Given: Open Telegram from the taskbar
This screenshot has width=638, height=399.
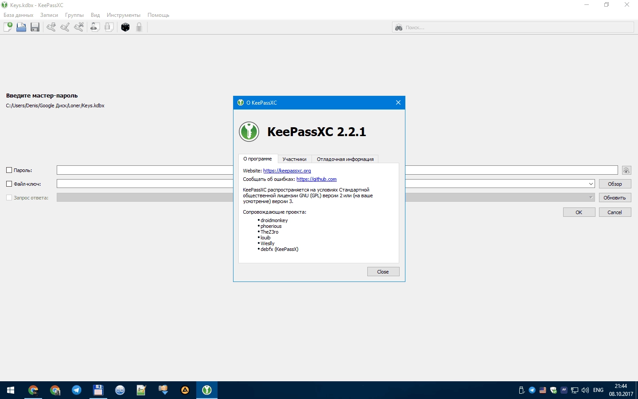Looking at the screenshot, I should pos(77,390).
